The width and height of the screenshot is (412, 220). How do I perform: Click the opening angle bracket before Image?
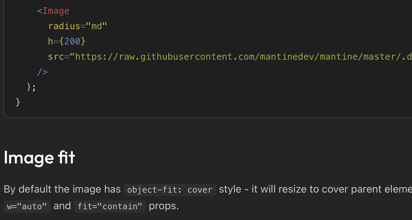tap(40, 11)
